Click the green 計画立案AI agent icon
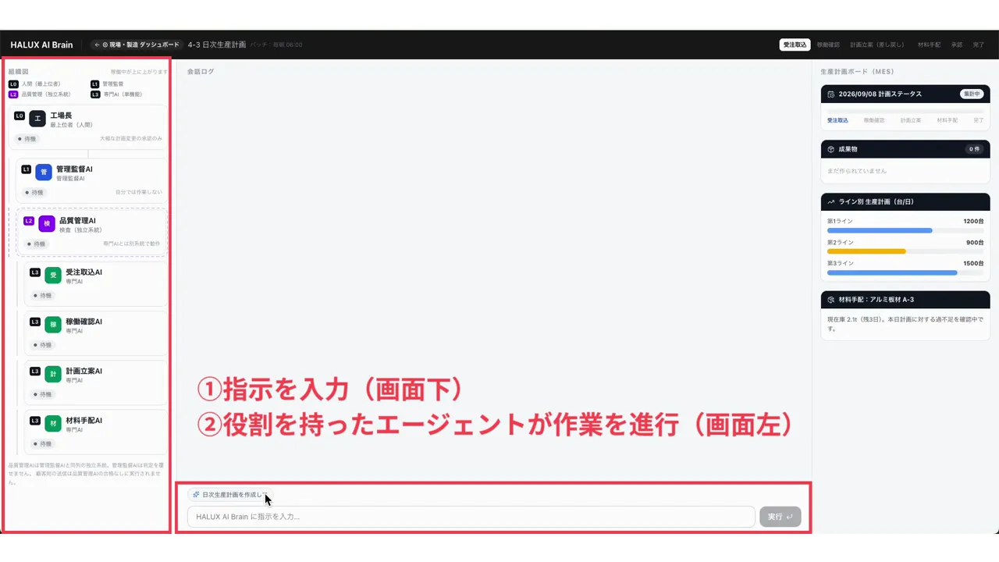This screenshot has height=562, width=999. (53, 375)
